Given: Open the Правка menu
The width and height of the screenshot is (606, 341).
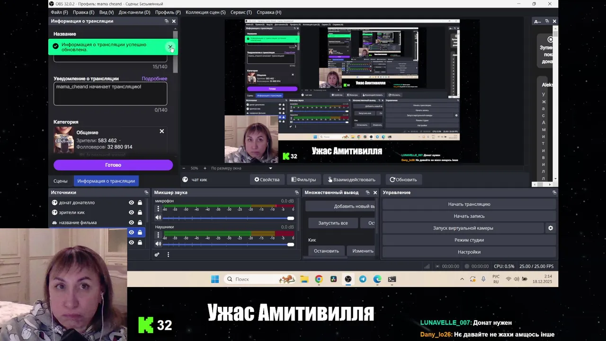Looking at the screenshot, I should pyautogui.click(x=84, y=12).
